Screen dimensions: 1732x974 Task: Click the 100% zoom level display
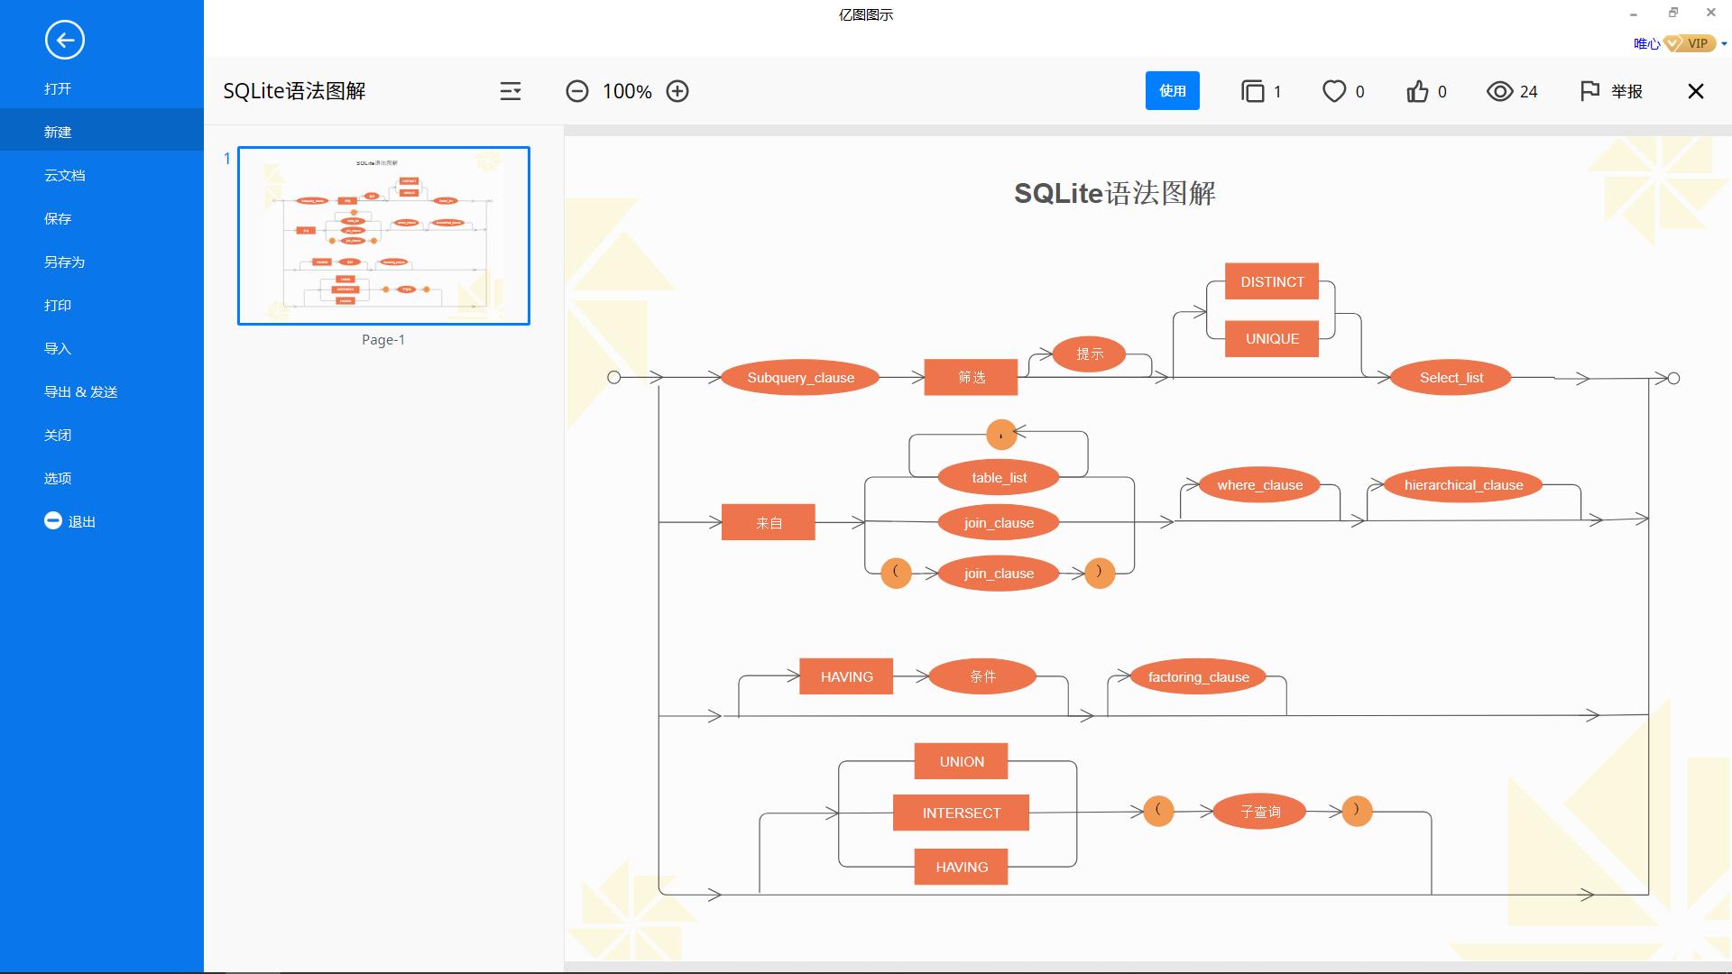pyautogui.click(x=628, y=91)
